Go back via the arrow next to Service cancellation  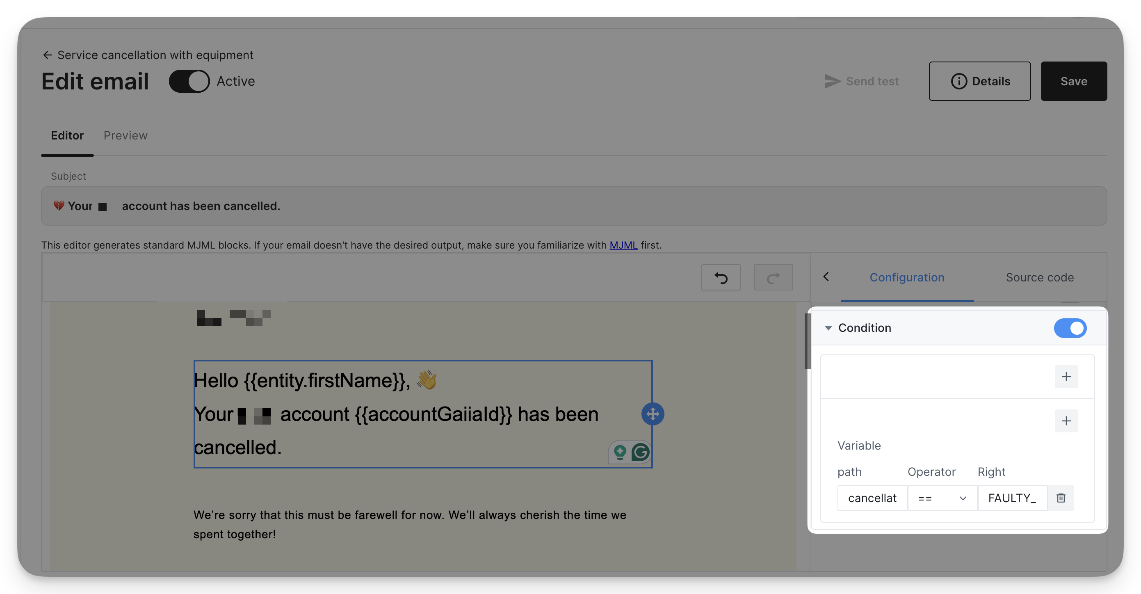point(48,55)
